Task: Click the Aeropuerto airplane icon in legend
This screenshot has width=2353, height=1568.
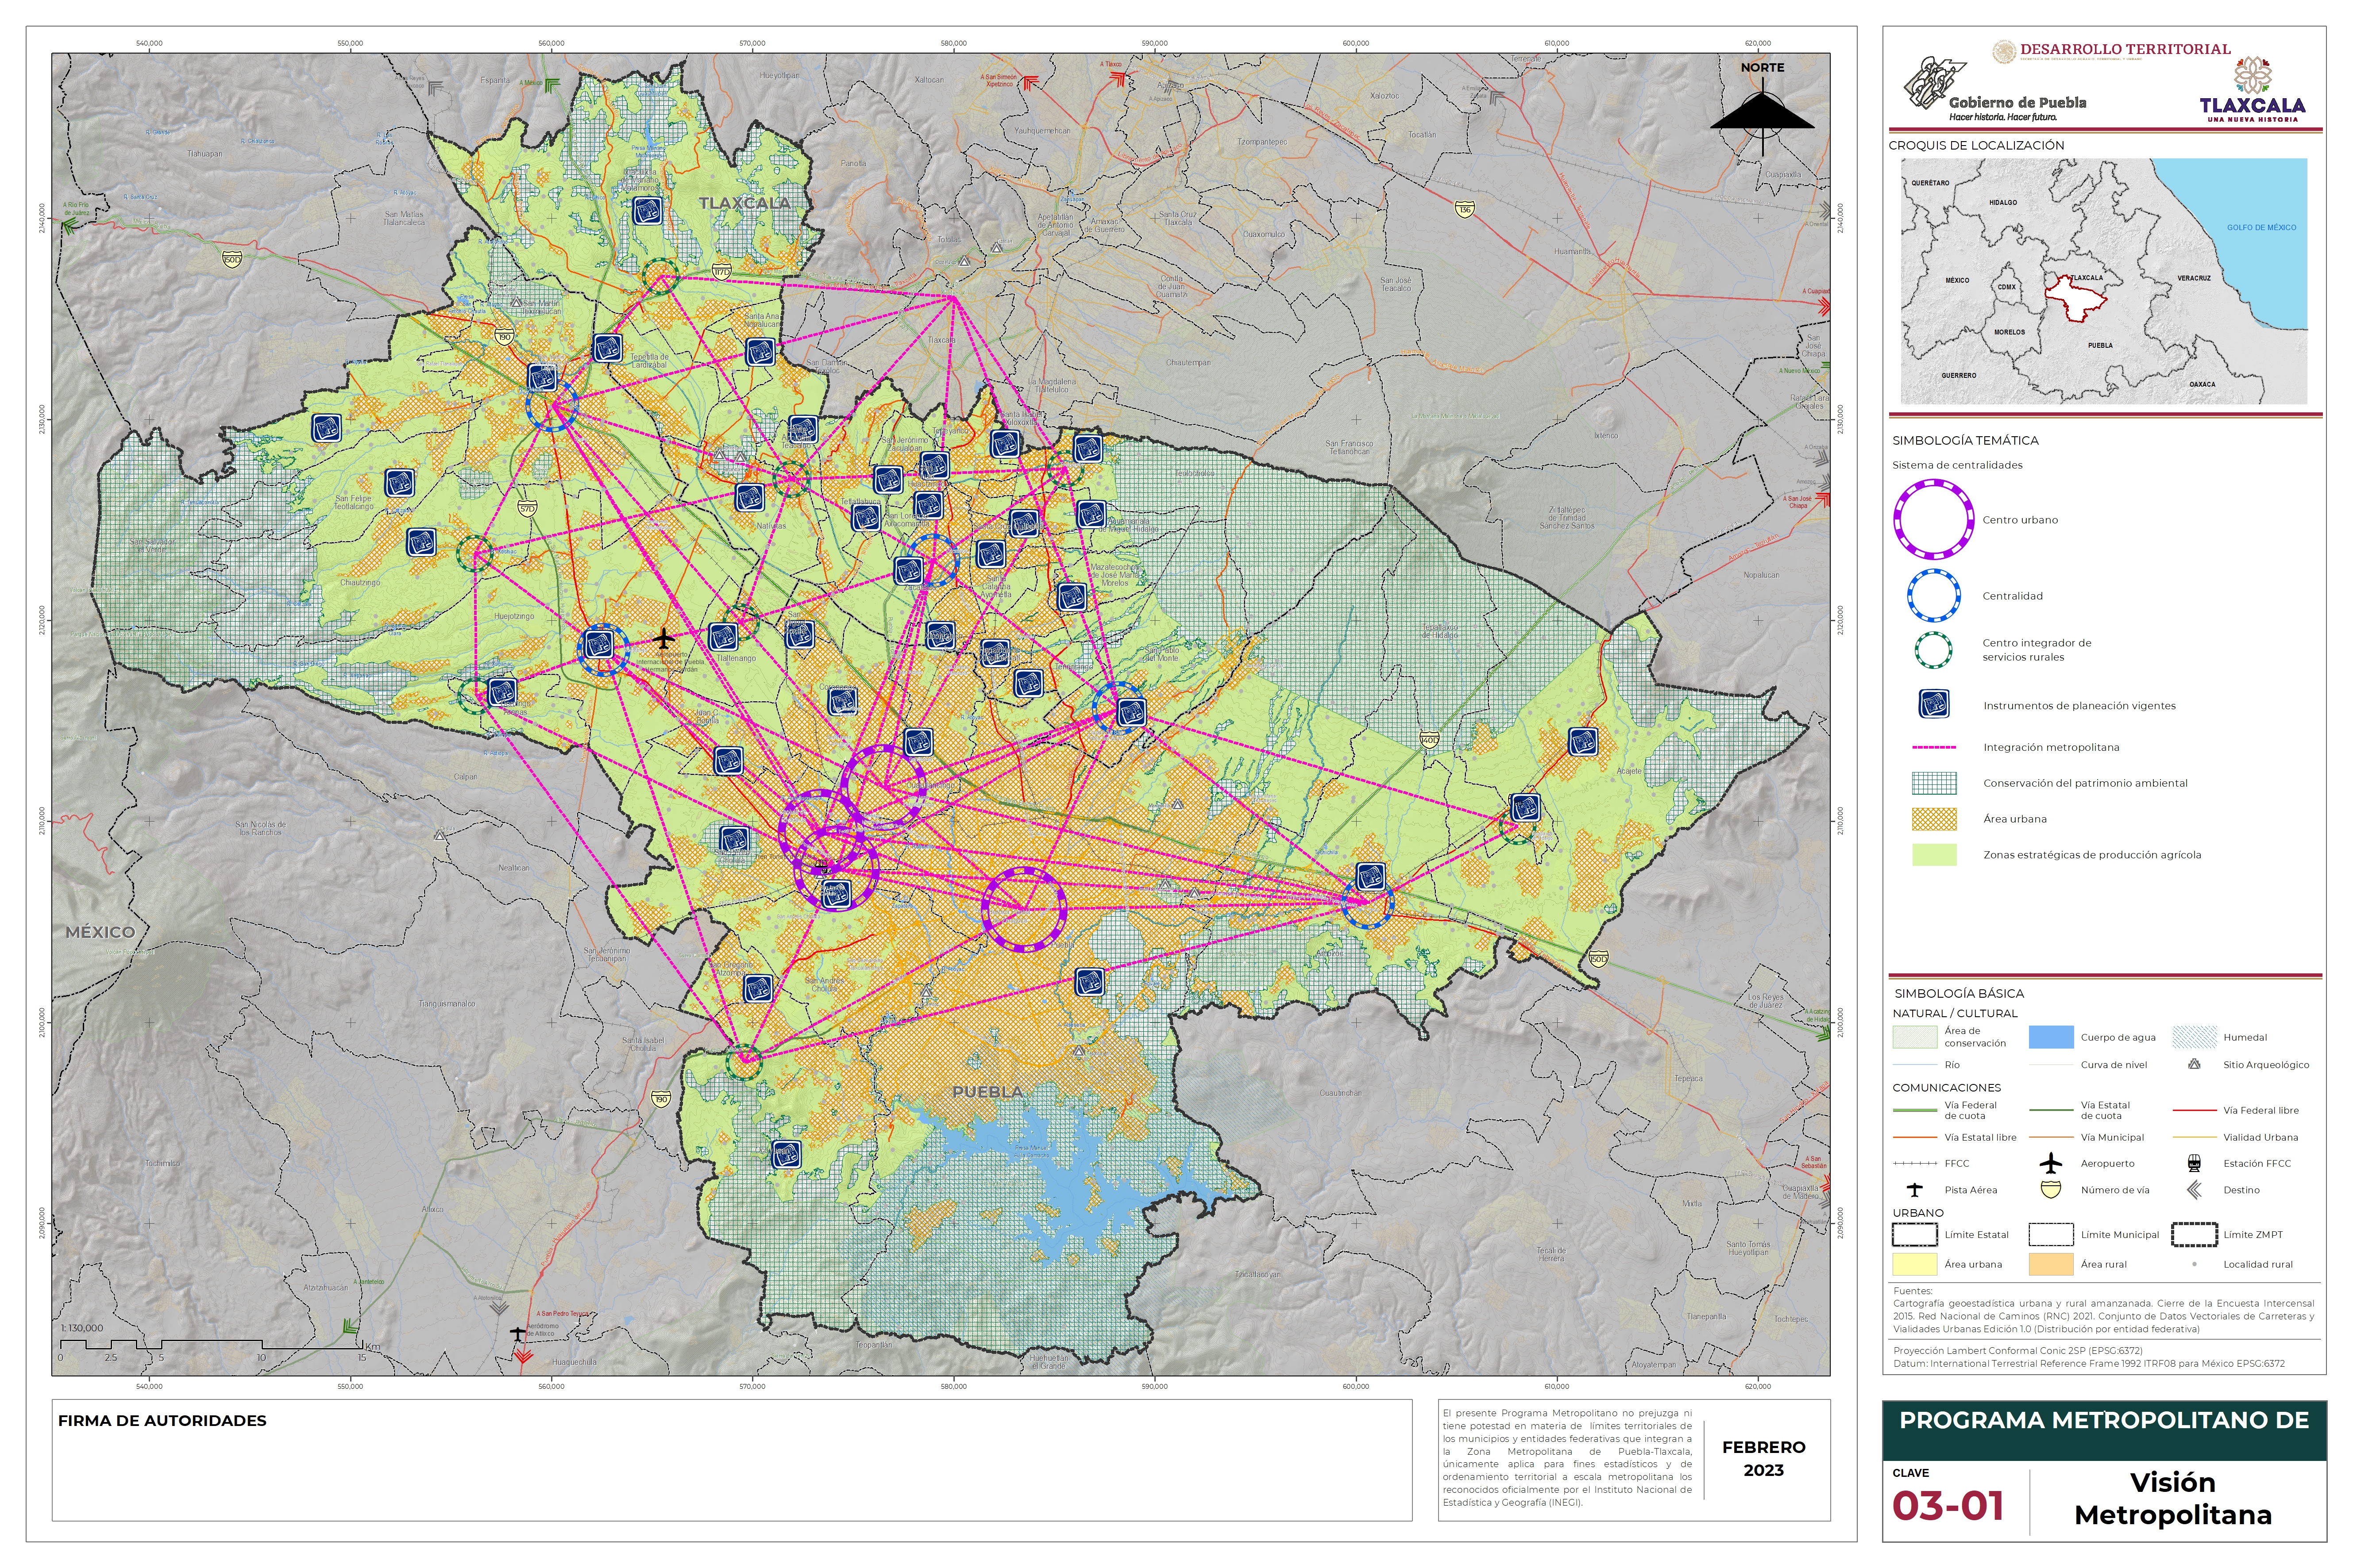Action: tap(2051, 1163)
